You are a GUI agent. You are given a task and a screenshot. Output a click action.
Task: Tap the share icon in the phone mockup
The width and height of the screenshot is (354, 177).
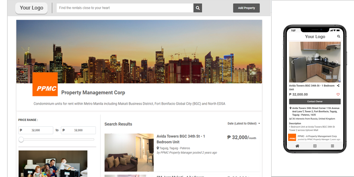tap(338, 85)
